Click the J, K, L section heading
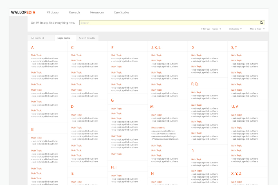 pos(156,47)
